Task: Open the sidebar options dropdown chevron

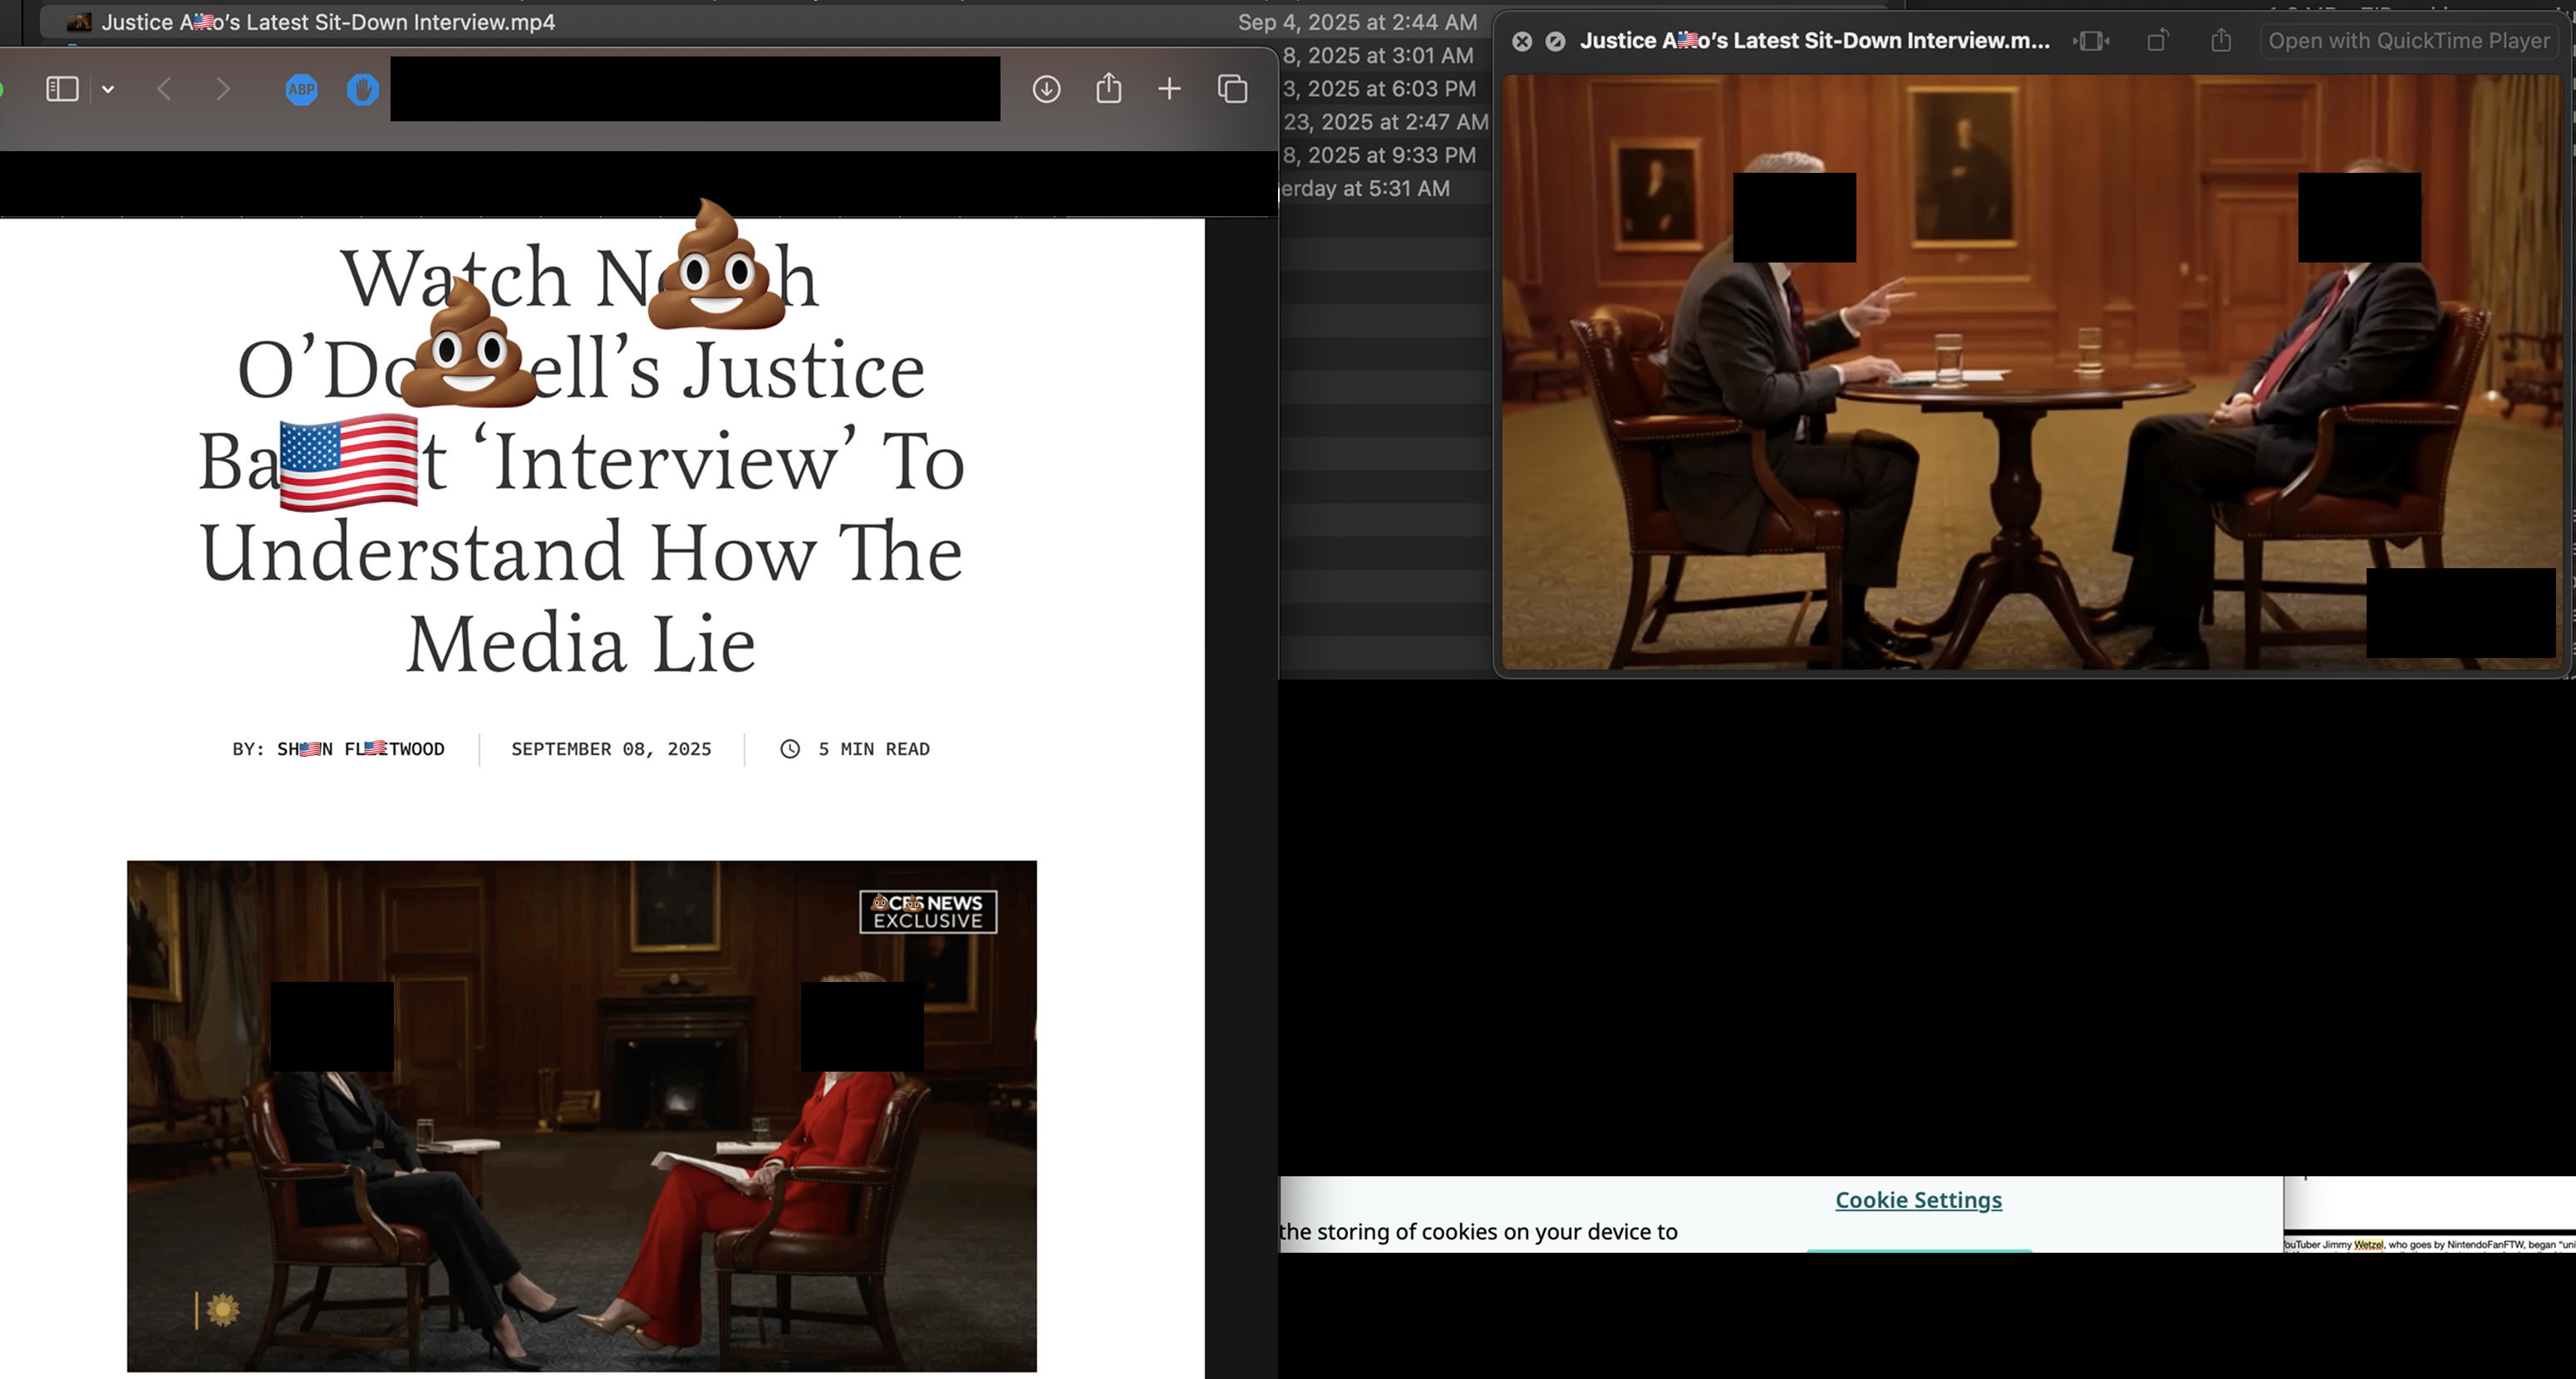Action: coord(108,89)
